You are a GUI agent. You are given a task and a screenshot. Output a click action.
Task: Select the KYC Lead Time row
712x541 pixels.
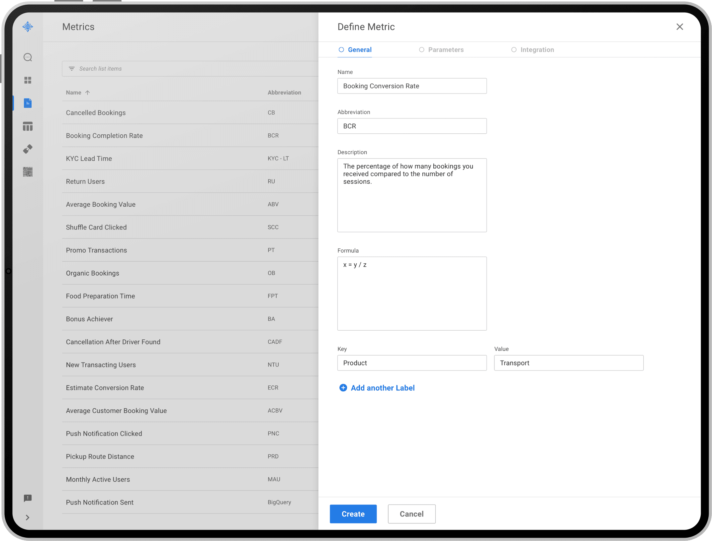190,158
